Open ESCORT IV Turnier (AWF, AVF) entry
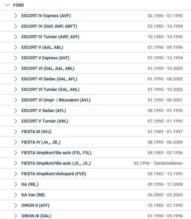The height and width of the screenshot is (219, 191). coord(95,37)
